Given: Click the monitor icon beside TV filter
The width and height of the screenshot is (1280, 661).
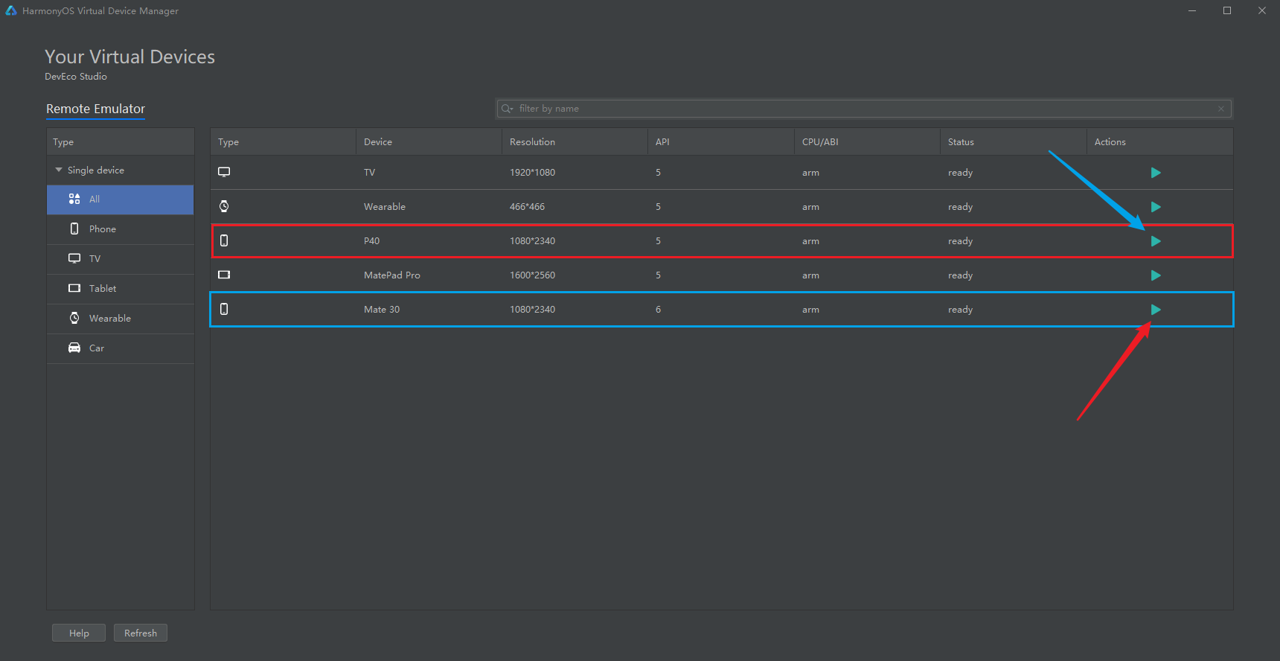Looking at the screenshot, I should 74,258.
